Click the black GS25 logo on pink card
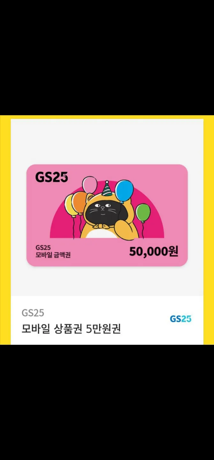This screenshot has width=214, height=460. point(52,177)
